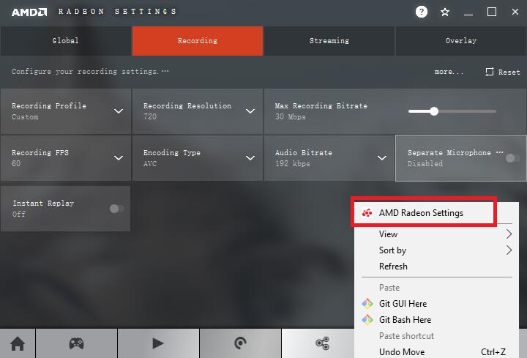Click the 'Ctrl+Z' shortcut text
Screen dimensions: 527x358
click(493, 351)
